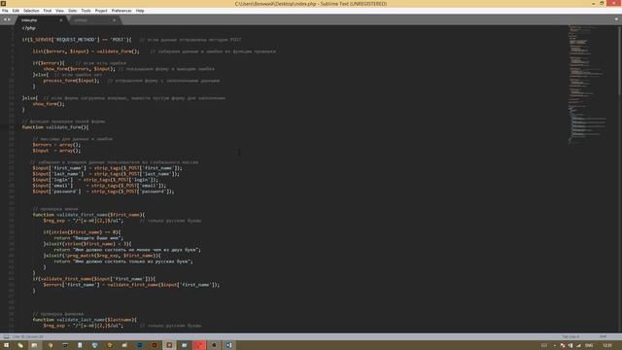The width and height of the screenshot is (622, 350).
Task: Open the Project menu
Action: 101,11
